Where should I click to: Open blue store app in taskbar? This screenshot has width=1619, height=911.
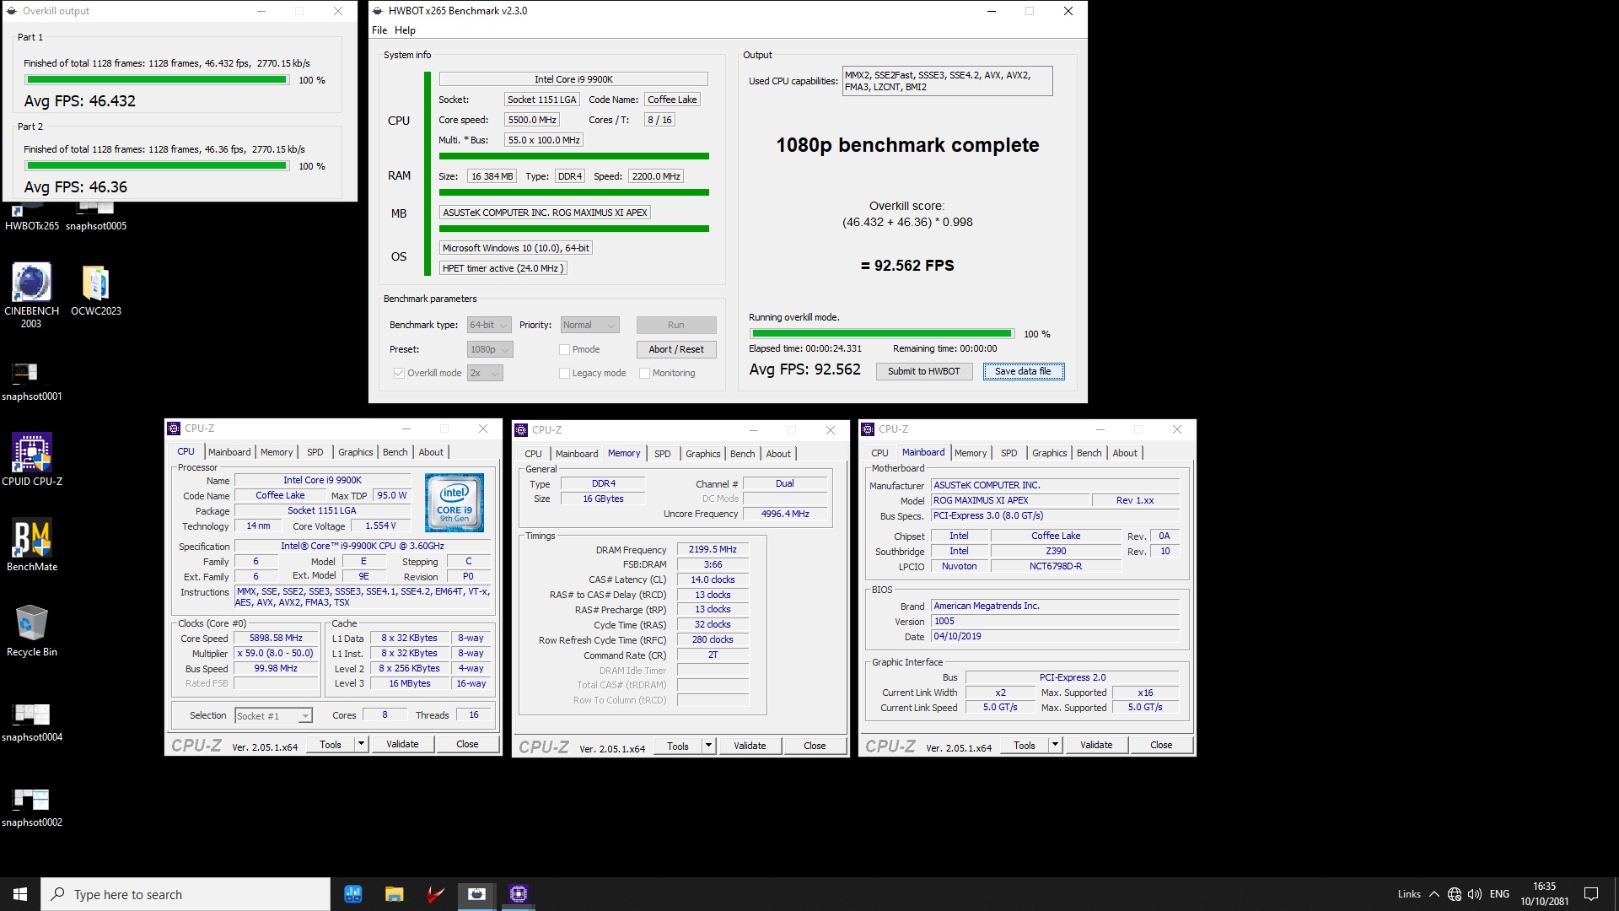click(x=352, y=894)
